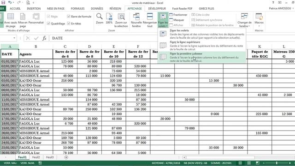Open the quick access toolbar customize arrow

coord(33,3)
